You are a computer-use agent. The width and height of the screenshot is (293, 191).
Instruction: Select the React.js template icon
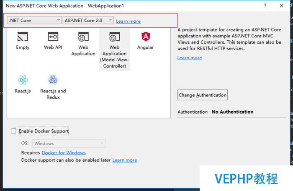coord(23,80)
